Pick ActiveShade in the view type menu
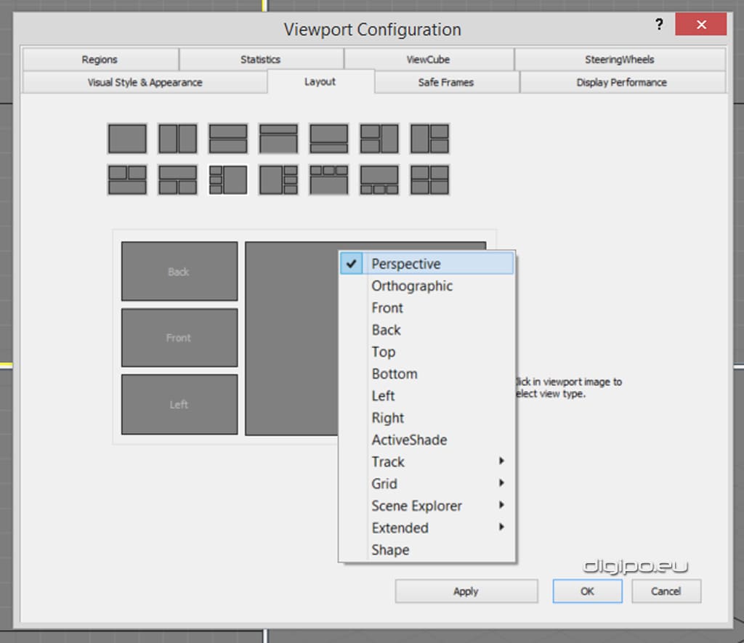The height and width of the screenshot is (643, 744). coord(409,440)
